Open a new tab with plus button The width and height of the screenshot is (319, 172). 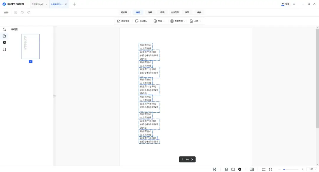point(74,4)
